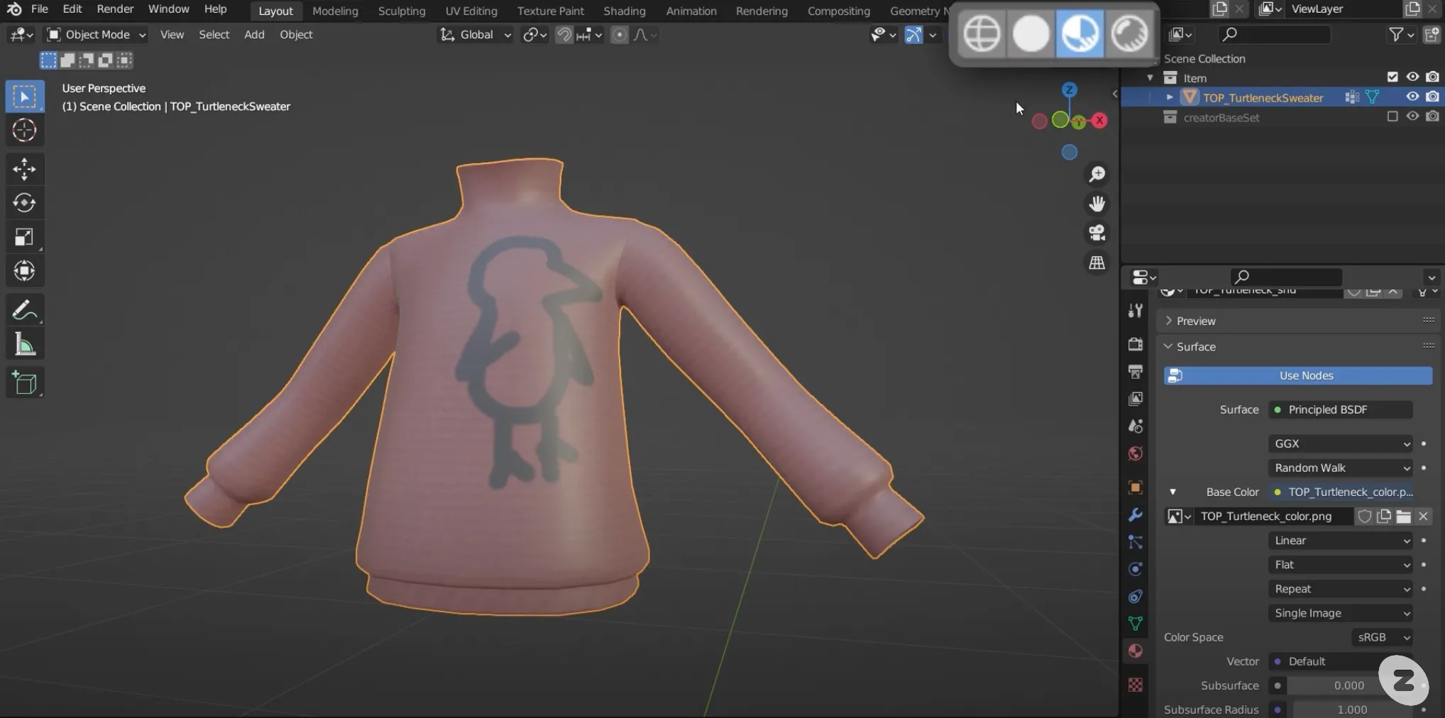This screenshot has height=718, width=1445.
Task: Click the X axis on navigation gizmo
Action: point(1099,121)
